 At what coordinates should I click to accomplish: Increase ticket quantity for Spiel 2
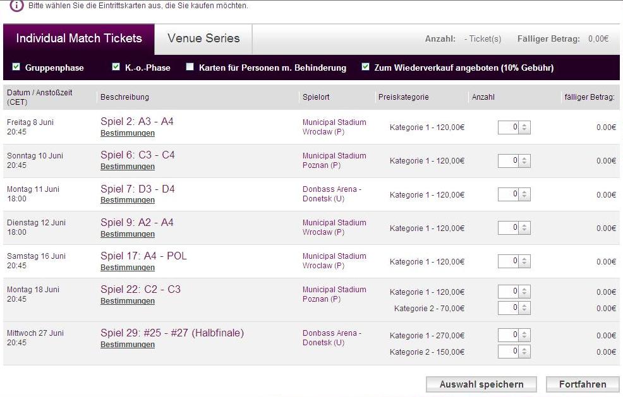(525, 124)
